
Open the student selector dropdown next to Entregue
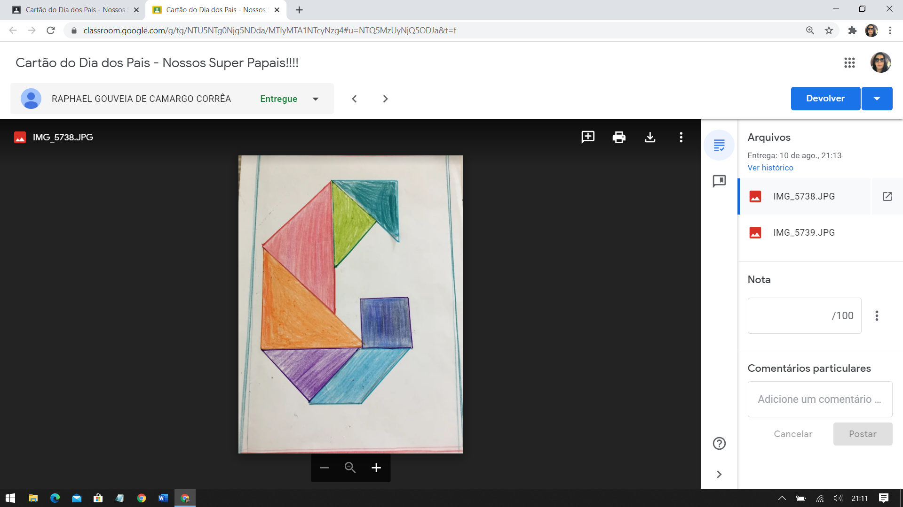[x=316, y=99]
